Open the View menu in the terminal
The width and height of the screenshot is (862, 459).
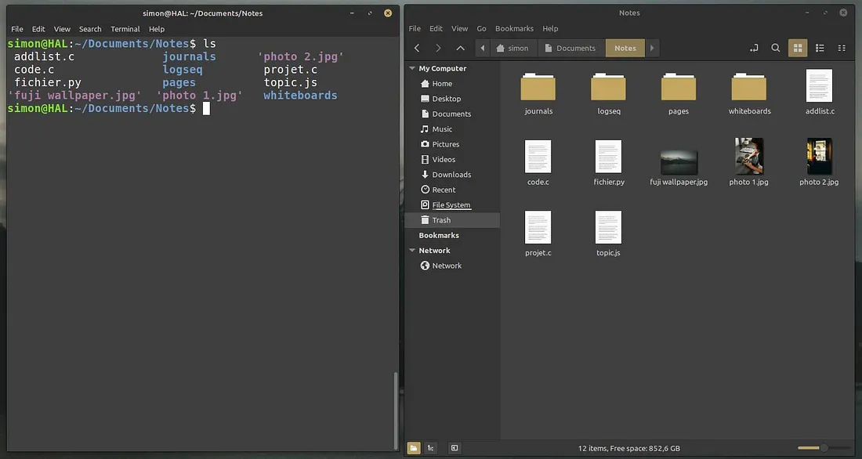62,29
